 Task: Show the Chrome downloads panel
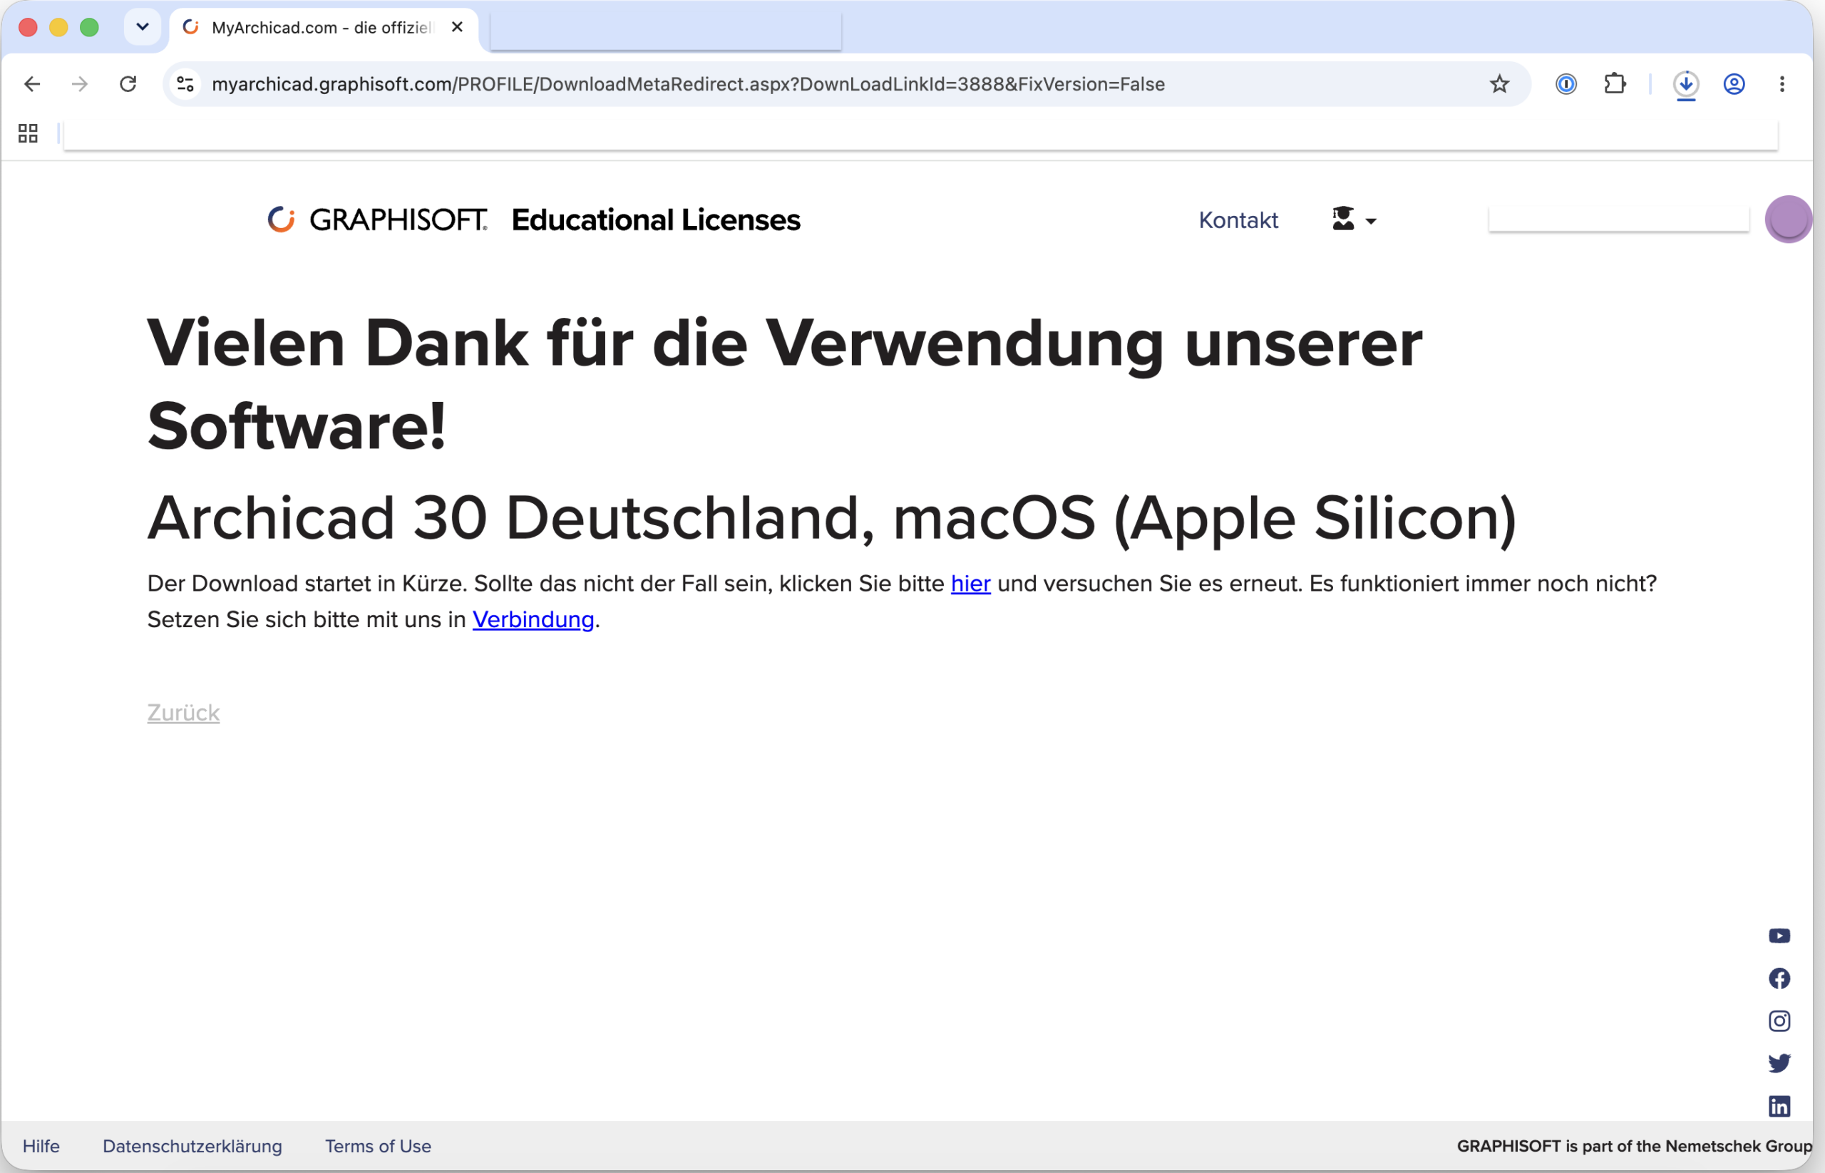tap(1685, 84)
